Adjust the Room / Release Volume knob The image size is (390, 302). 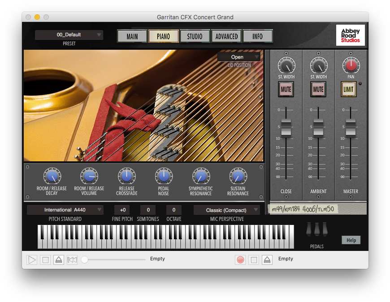click(x=89, y=176)
